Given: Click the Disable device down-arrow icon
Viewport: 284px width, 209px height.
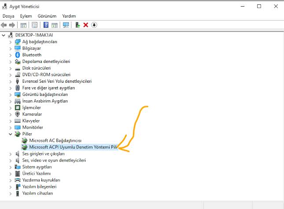Looking at the screenshot, I should [x=94, y=25].
